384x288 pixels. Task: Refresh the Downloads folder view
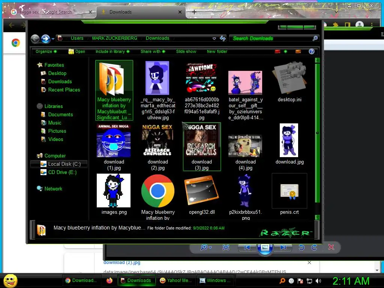(223, 38)
